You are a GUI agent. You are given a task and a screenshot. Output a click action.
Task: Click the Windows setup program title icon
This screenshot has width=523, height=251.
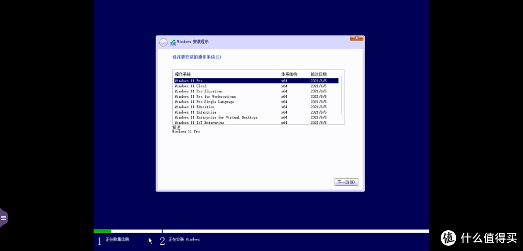[x=173, y=42]
